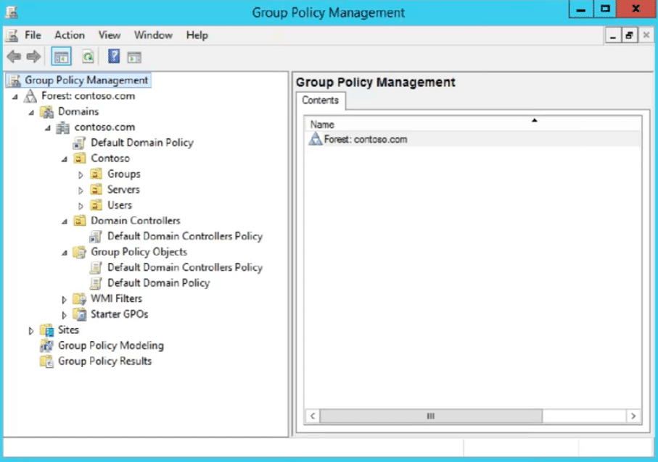Image resolution: width=658 pixels, height=462 pixels.
Task: Collapse the Domain Controllers node
Action: [x=65, y=222]
